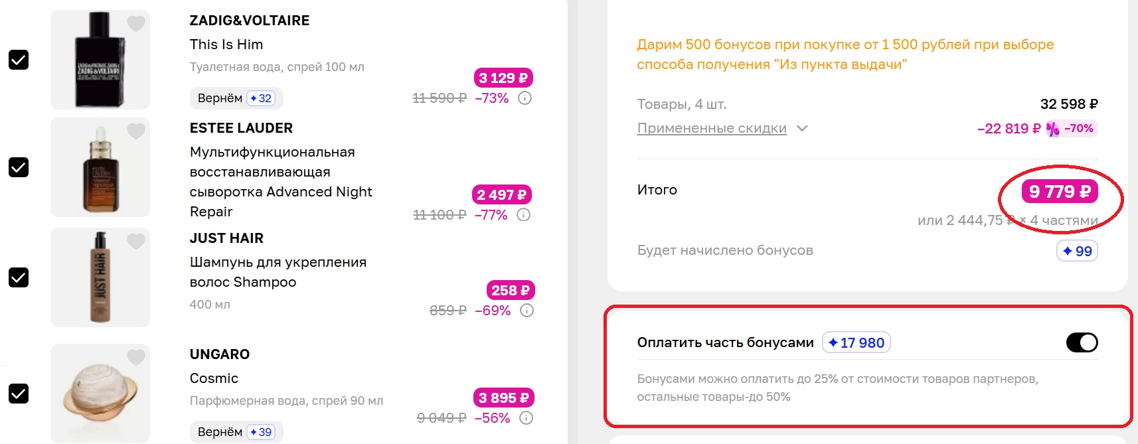Click heart icon on Estee Lauder serum
1138x444 pixels.
136,131
